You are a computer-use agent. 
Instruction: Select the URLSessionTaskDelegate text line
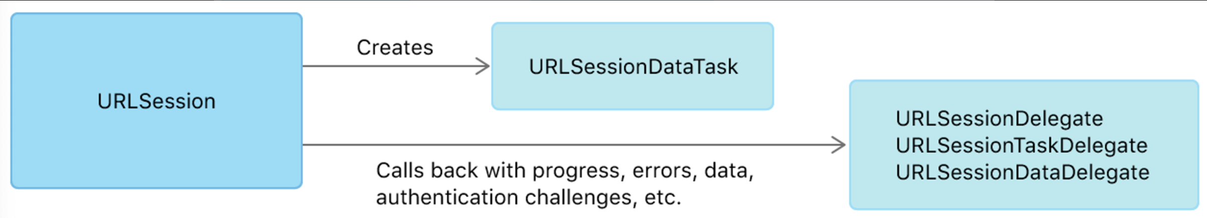(1022, 145)
